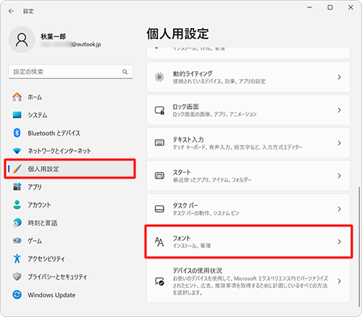Open デバイスの使用状況 via its chevron
The width and height of the screenshot is (362, 317).
coord(340,281)
